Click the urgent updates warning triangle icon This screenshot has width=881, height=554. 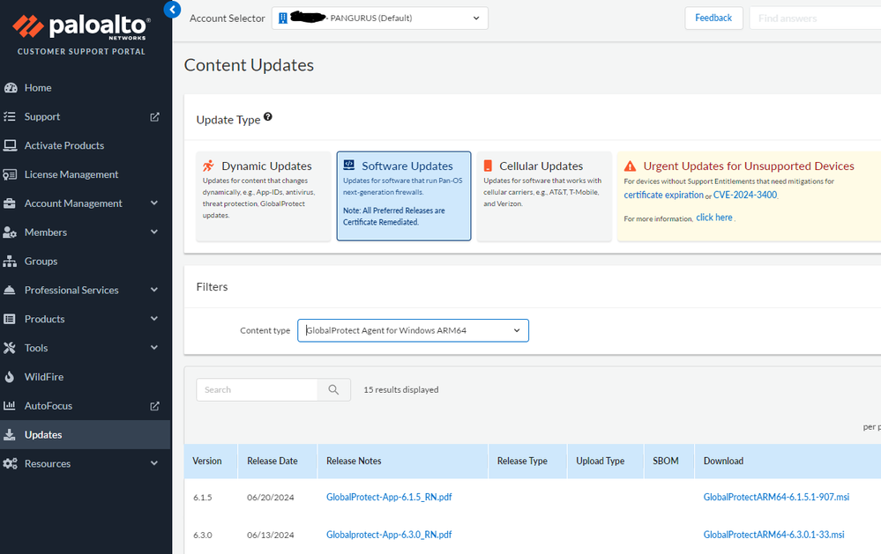coord(631,166)
